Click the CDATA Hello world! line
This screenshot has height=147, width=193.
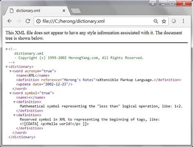click(54, 124)
